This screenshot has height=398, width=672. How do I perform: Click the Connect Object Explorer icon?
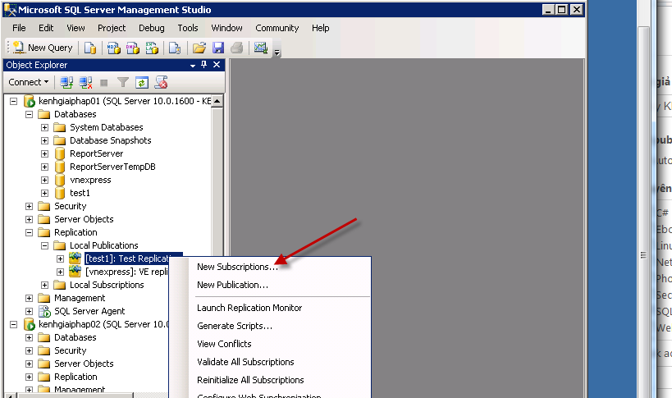click(66, 82)
